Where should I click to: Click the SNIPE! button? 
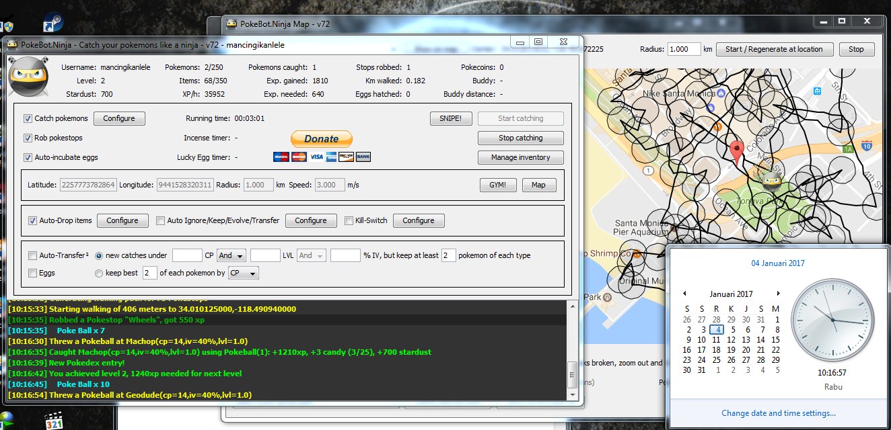[451, 118]
